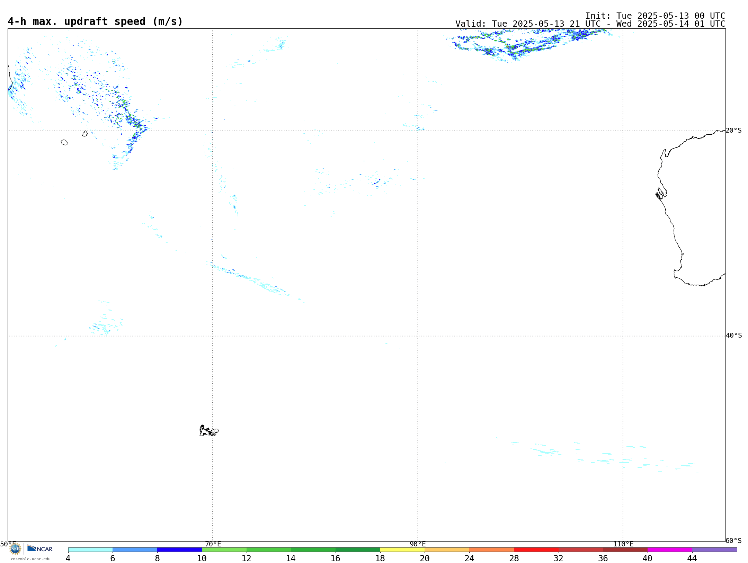Click the colorbar tick label '18'
748x563 pixels.
[380, 558]
